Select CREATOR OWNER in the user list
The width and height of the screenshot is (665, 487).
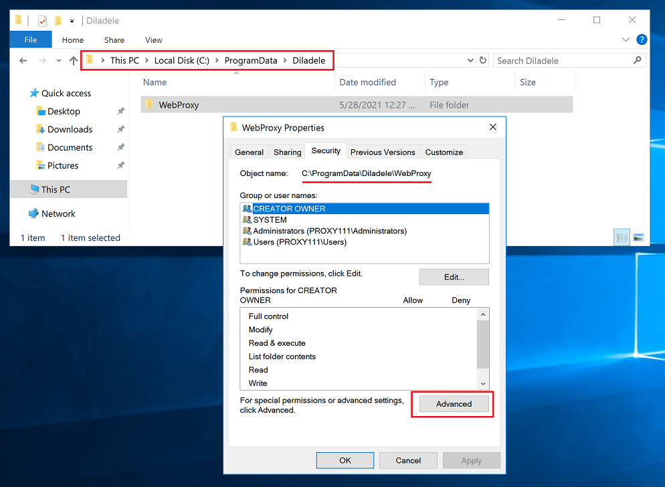365,209
